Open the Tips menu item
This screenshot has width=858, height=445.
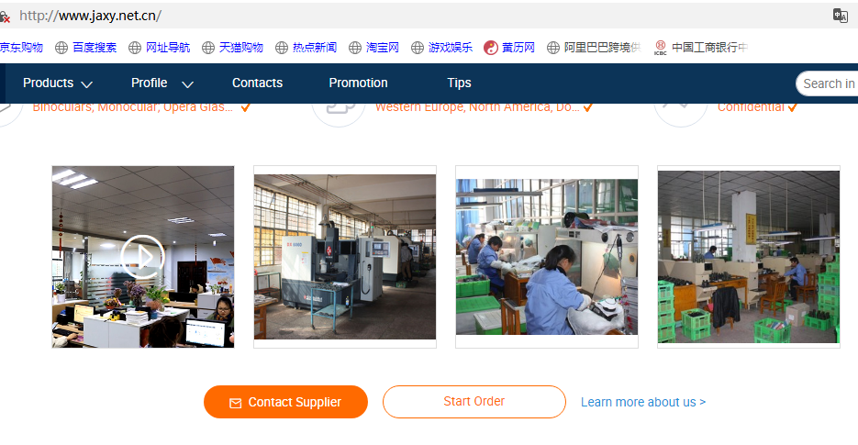[x=459, y=83]
